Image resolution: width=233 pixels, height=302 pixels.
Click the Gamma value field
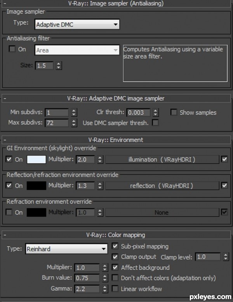pos(87,289)
